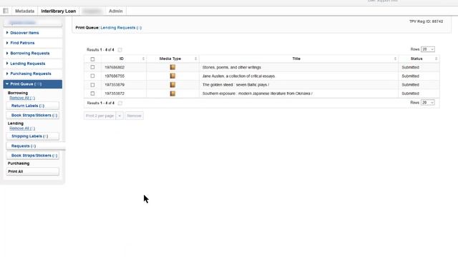Check the select-all checkbox in table header

[x=92, y=59]
